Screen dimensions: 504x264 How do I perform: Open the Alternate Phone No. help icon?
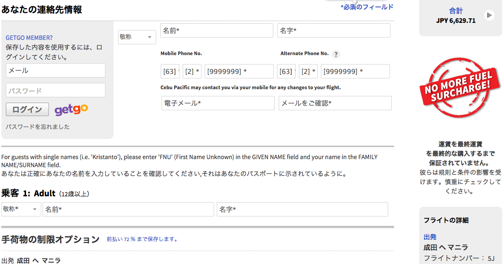pyautogui.click(x=336, y=54)
